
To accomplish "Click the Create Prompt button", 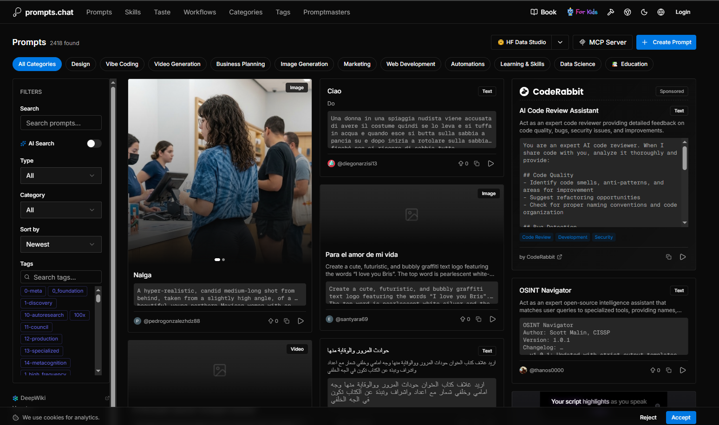I will pyautogui.click(x=666, y=42).
